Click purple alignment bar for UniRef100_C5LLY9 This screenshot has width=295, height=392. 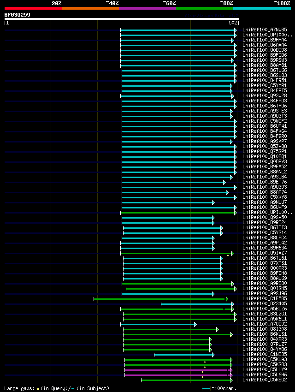click(178, 370)
